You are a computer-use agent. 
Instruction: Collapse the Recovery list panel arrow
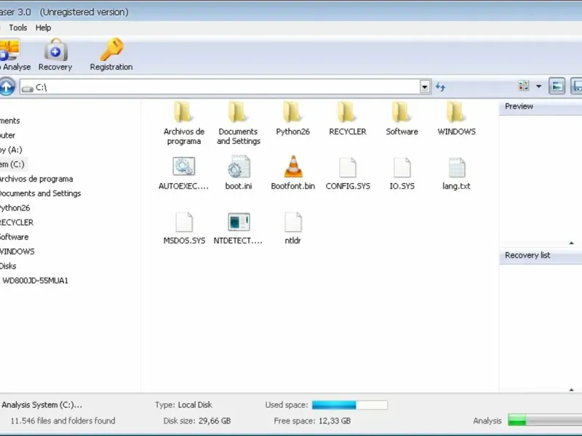(571, 389)
